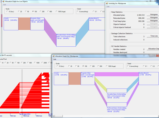Click the Allocation Graph for /MyApp.exe window icon
This screenshot has height=118, width=159.
pos(53,56)
